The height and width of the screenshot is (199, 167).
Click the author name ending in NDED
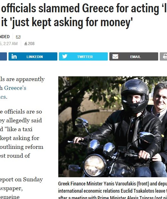[x=5, y=37]
